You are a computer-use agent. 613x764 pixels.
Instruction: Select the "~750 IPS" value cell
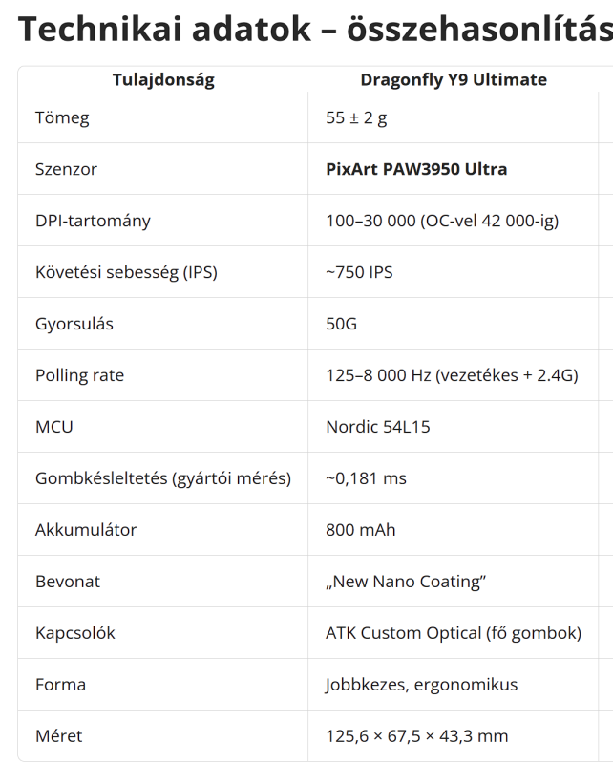point(359,273)
